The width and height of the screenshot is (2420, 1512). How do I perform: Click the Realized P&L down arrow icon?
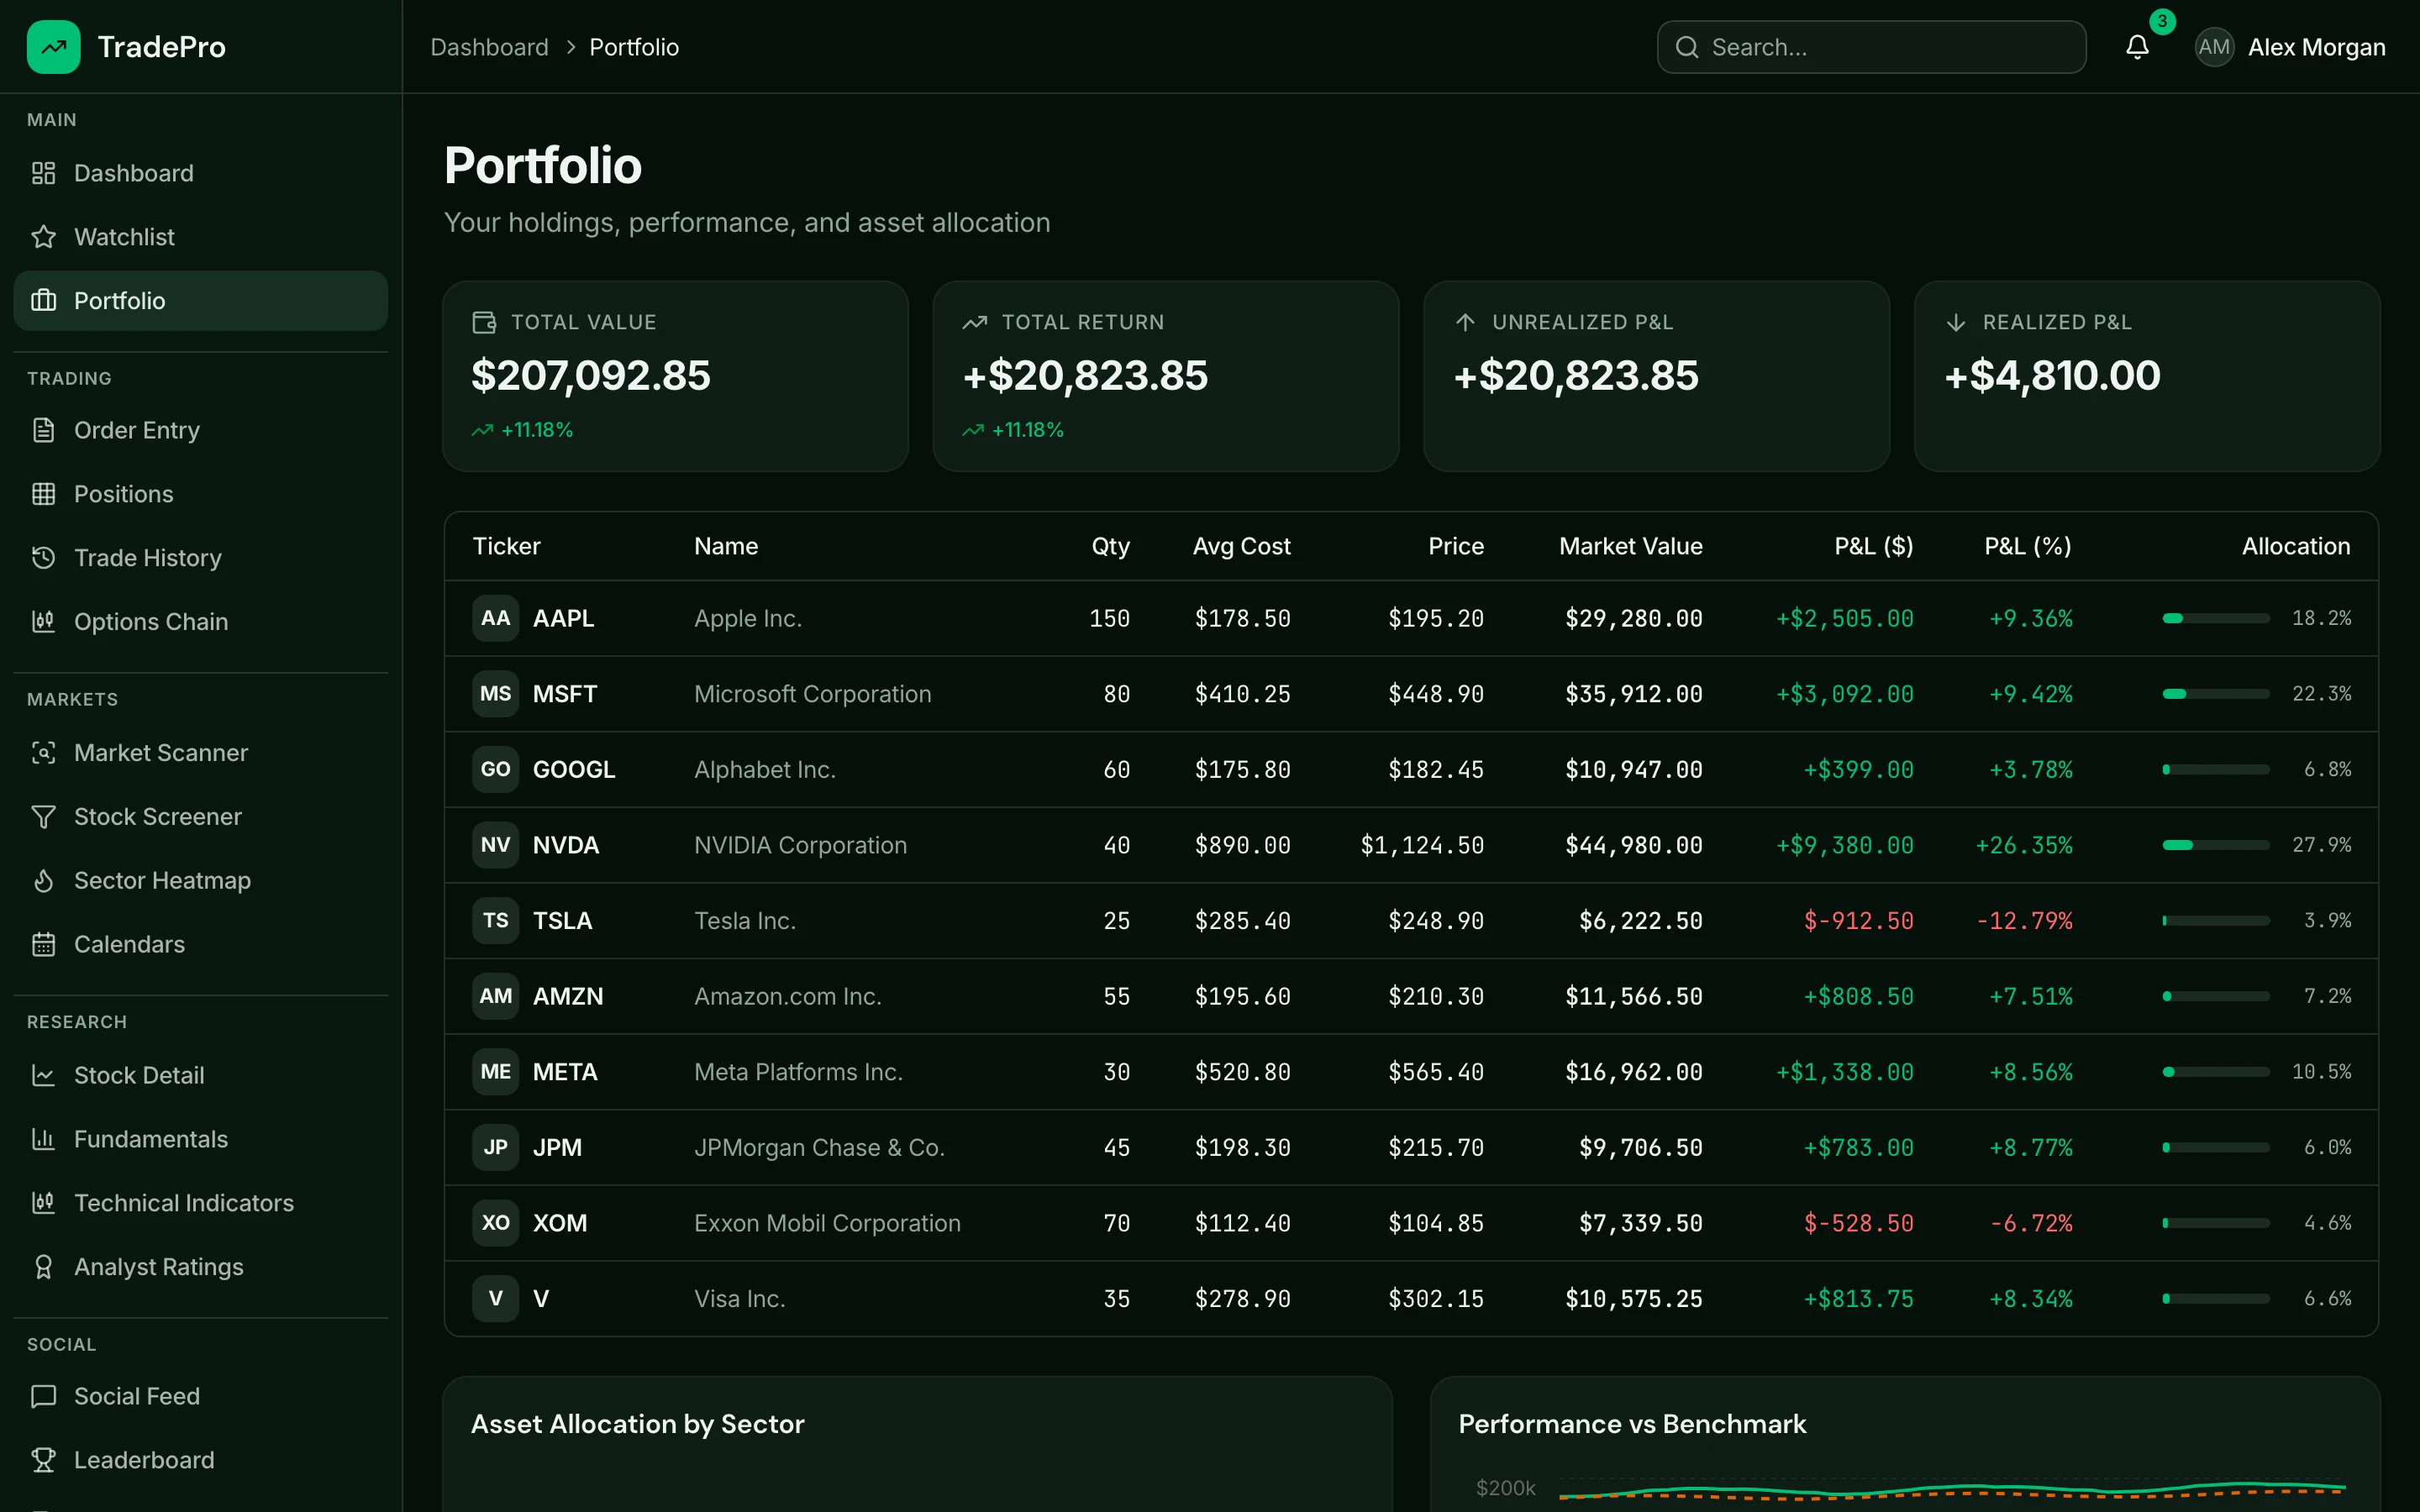coord(1956,322)
